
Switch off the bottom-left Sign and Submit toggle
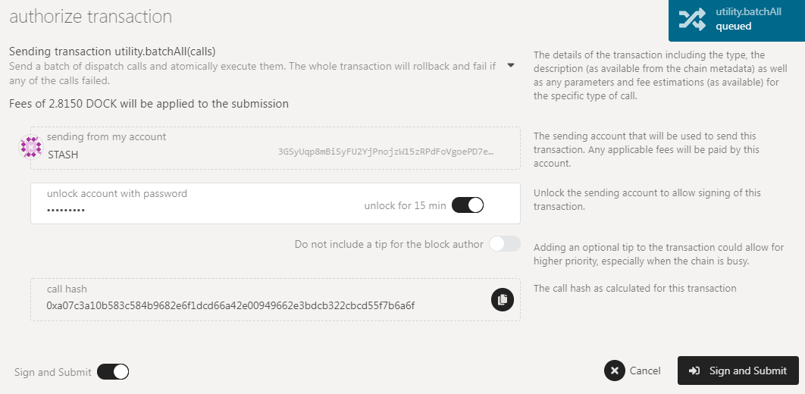click(113, 372)
